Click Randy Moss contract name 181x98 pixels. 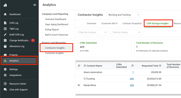click(x=90, y=85)
